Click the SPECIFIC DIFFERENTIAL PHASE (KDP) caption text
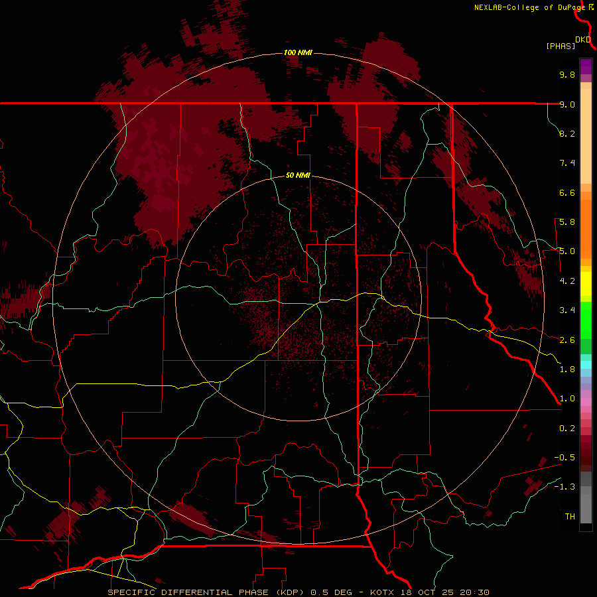The width and height of the screenshot is (597, 597). [x=206, y=592]
